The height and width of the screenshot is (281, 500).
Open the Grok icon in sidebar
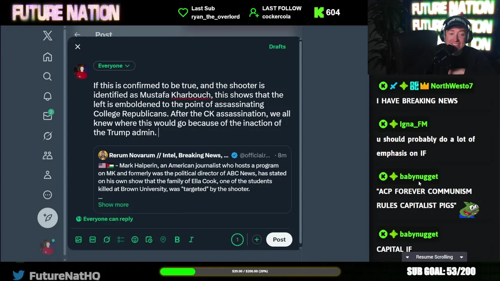click(48, 135)
